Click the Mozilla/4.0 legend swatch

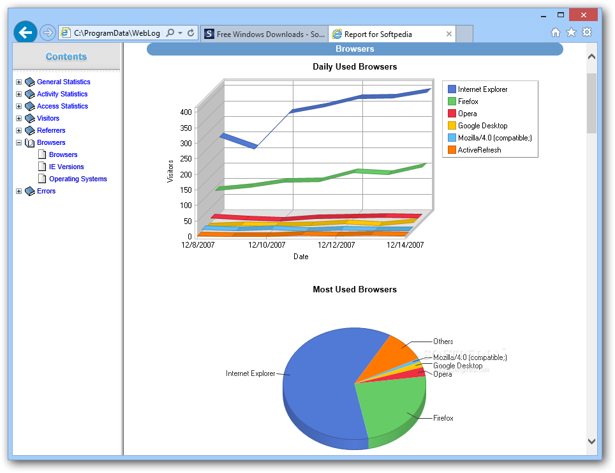452,138
